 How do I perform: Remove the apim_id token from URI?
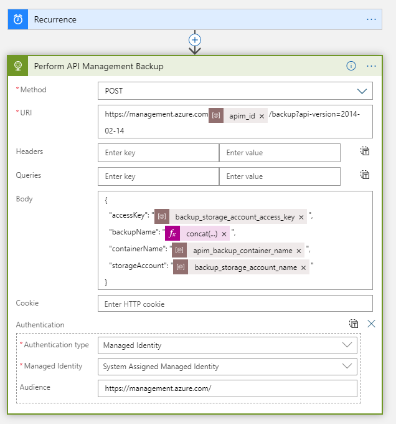pyautogui.click(x=262, y=116)
